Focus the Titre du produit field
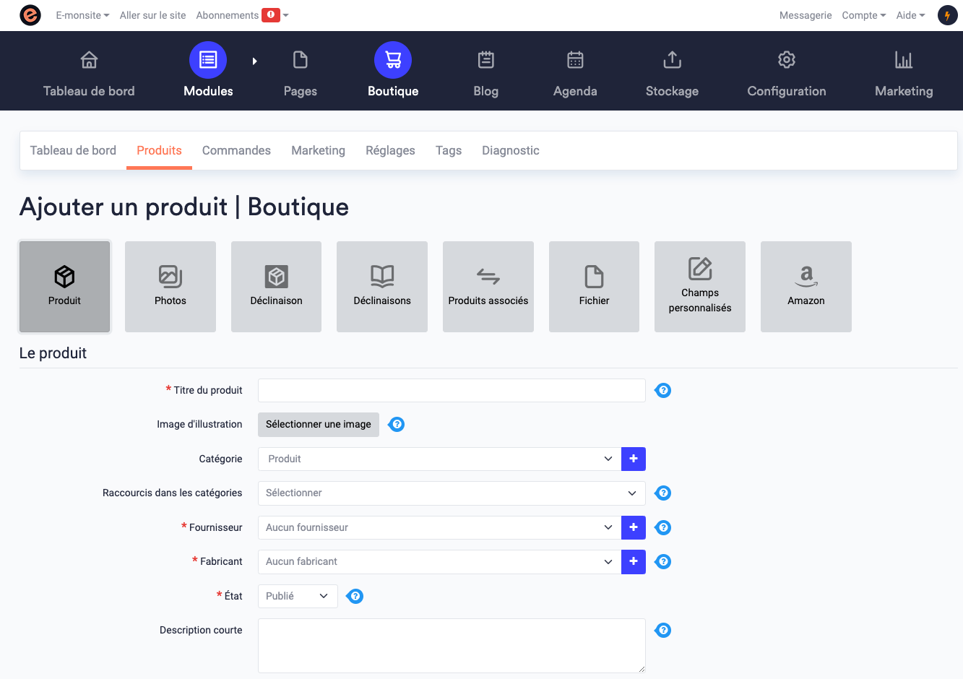Image resolution: width=963 pixels, height=679 pixels. pyautogui.click(x=452, y=390)
